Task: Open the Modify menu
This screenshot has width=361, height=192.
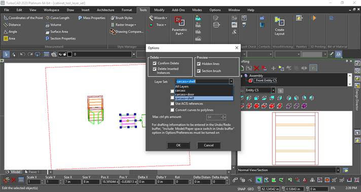Action: (159, 10)
